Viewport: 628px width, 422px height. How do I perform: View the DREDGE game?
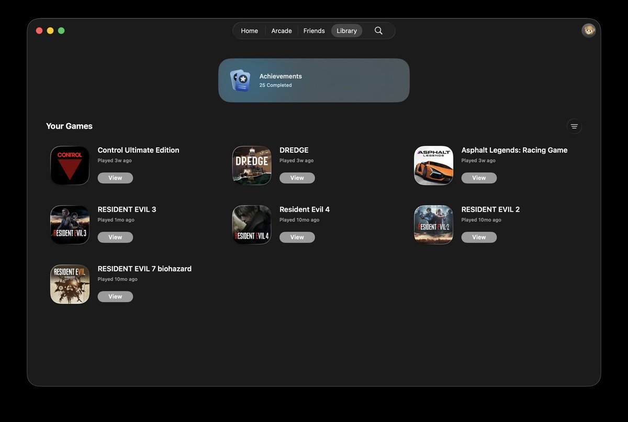297,178
